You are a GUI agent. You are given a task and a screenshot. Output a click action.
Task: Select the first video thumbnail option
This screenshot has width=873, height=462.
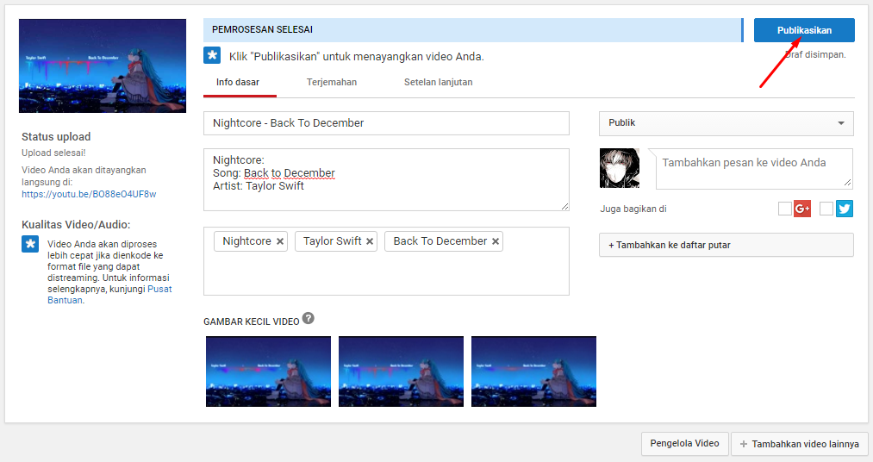[268, 371]
